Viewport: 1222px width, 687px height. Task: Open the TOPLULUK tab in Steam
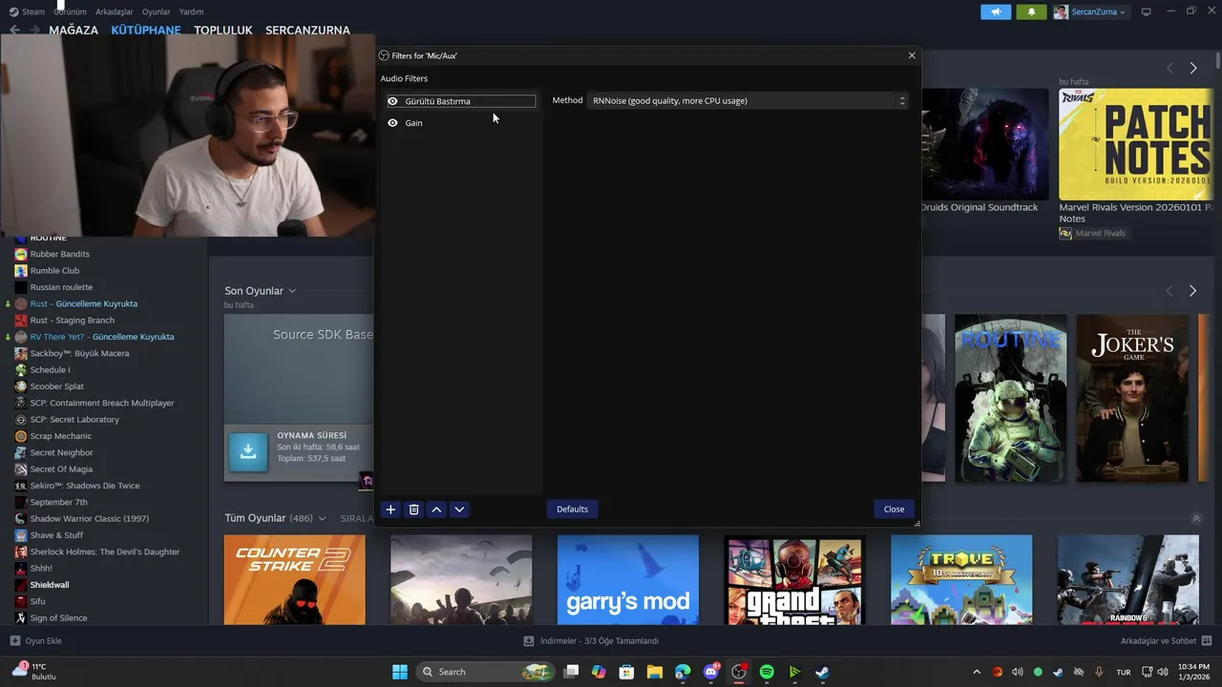223,30
